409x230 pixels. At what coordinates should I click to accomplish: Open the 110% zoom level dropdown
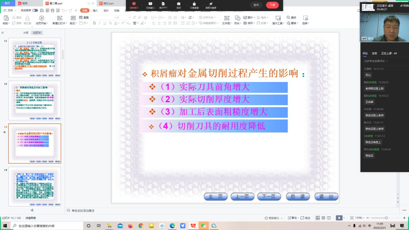360,218
